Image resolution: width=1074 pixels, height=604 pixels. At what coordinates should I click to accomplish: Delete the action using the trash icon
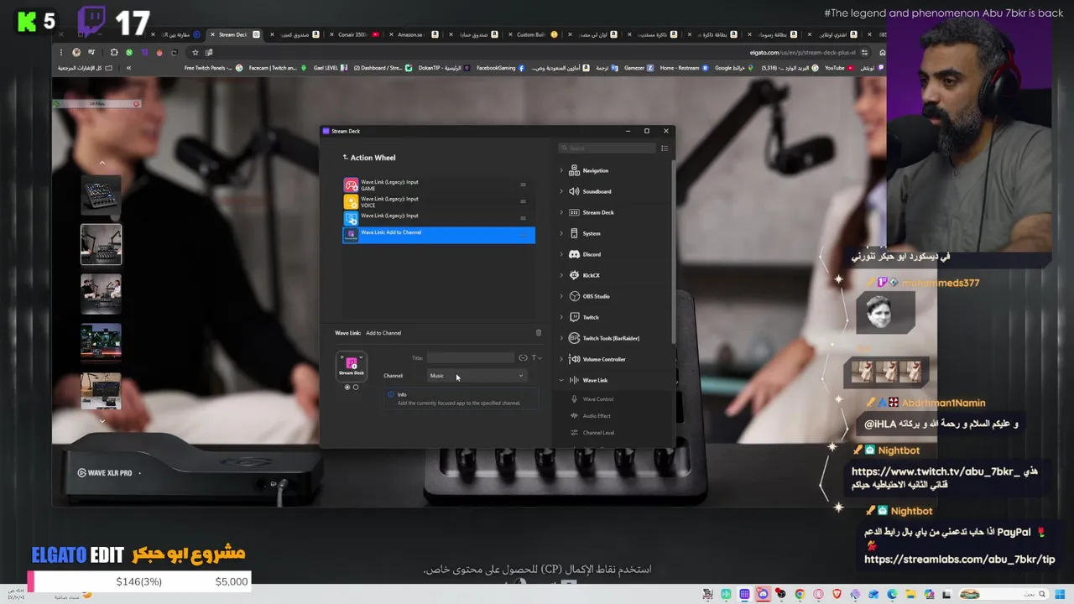(539, 333)
